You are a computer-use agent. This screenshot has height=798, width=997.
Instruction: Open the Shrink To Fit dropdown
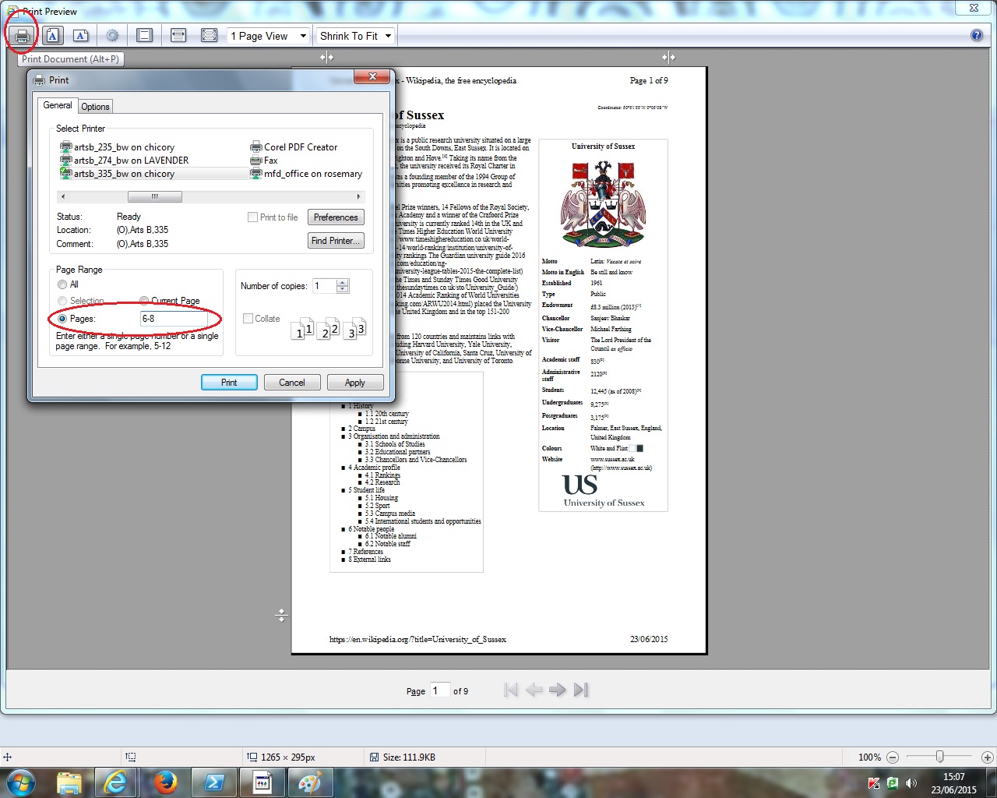pos(356,36)
